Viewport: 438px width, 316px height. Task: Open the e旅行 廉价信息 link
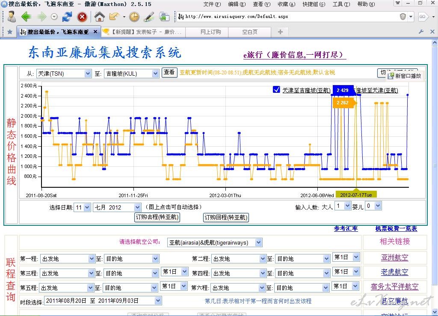[x=294, y=55]
